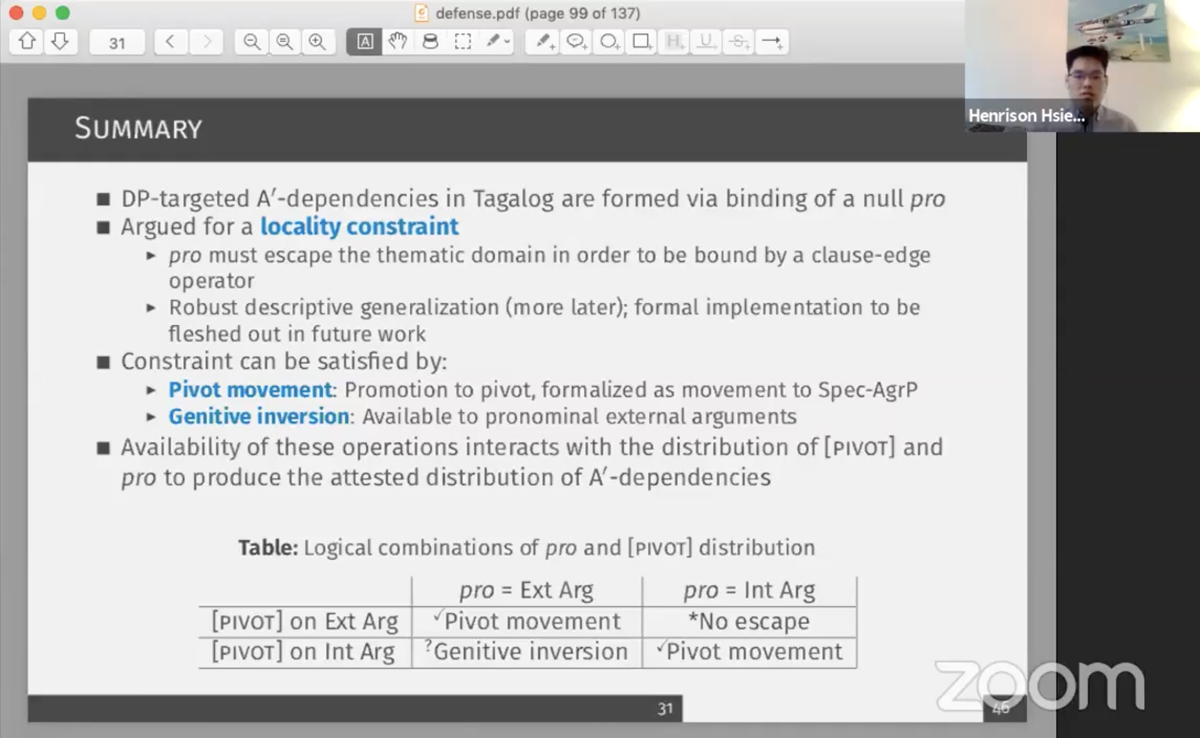Click the yellow minimize window button
Viewport: 1200px width, 738px height.
tap(39, 13)
